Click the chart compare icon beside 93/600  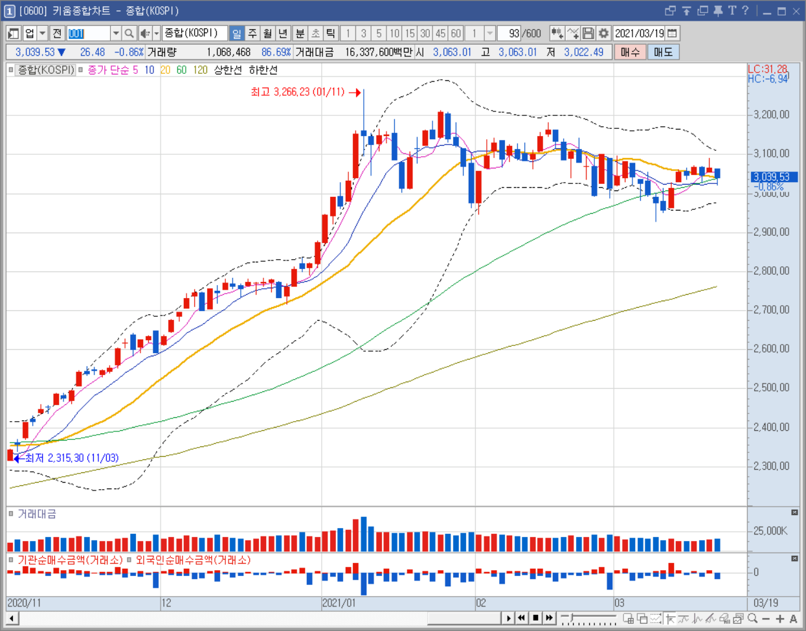[557, 33]
